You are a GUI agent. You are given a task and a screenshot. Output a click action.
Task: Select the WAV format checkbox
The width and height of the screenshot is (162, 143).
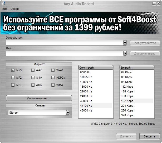(53, 70)
